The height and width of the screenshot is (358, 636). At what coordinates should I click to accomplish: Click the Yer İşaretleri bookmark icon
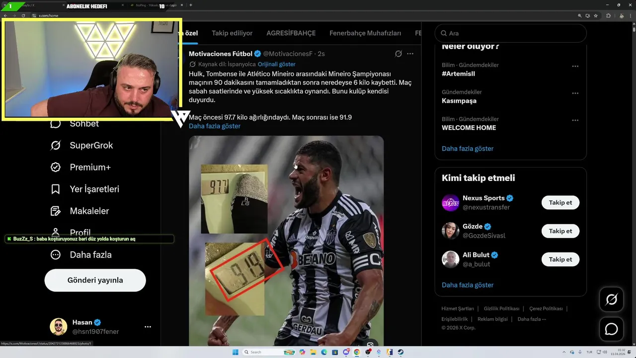(56, 189)
